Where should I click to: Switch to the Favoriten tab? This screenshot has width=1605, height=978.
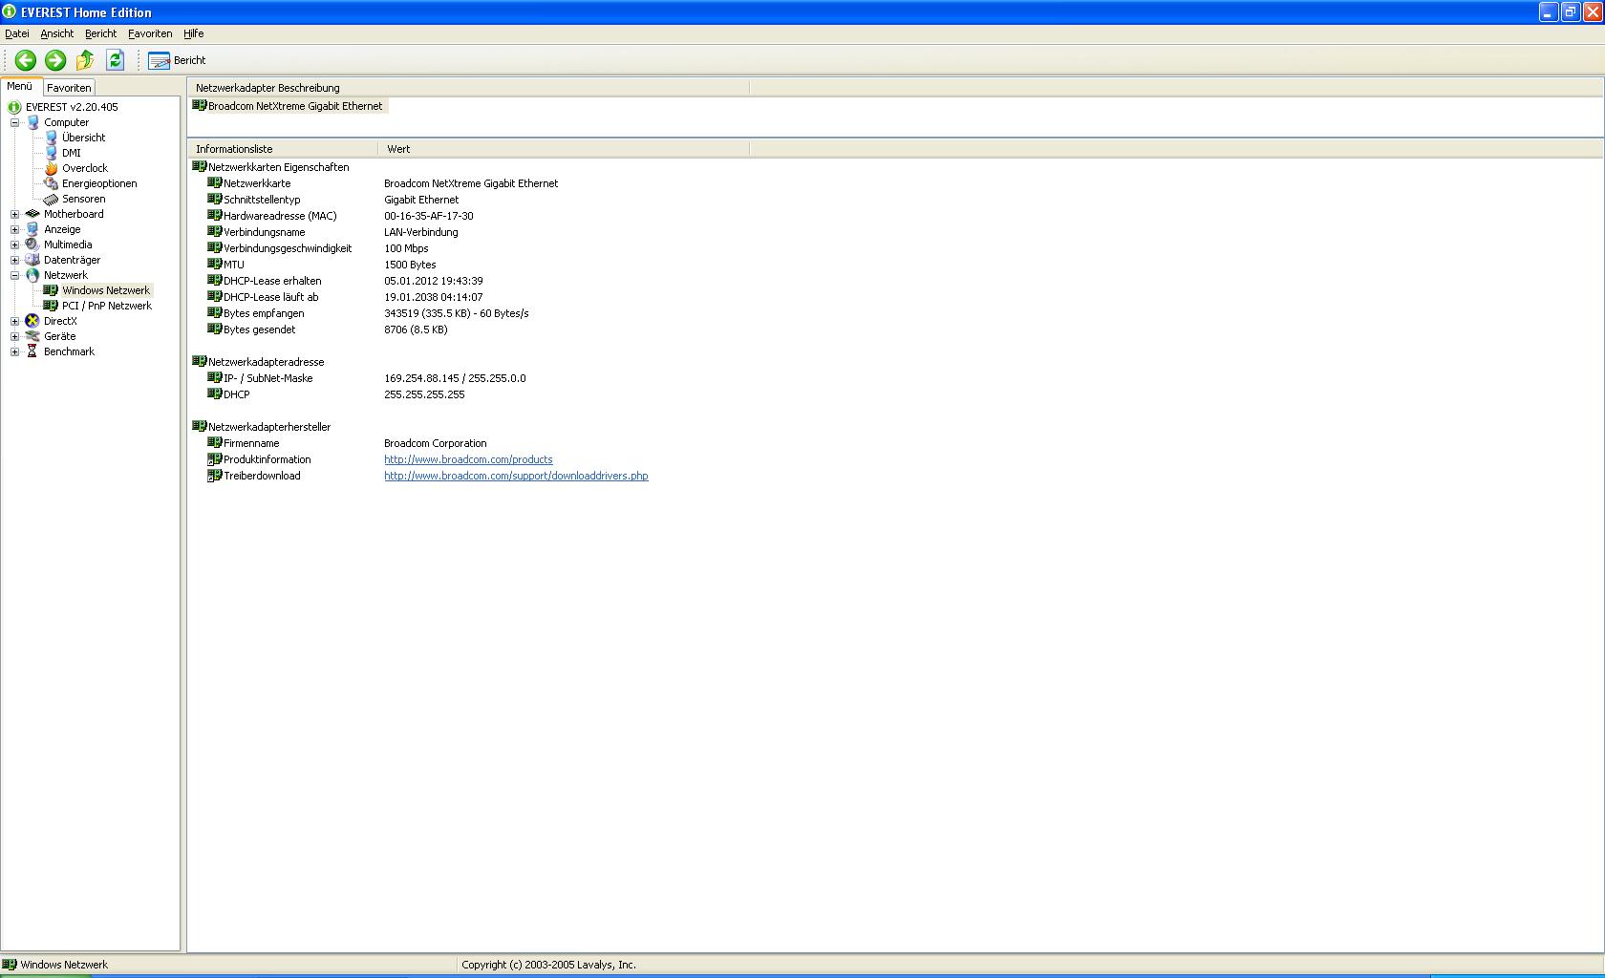(x=69, y=87)
